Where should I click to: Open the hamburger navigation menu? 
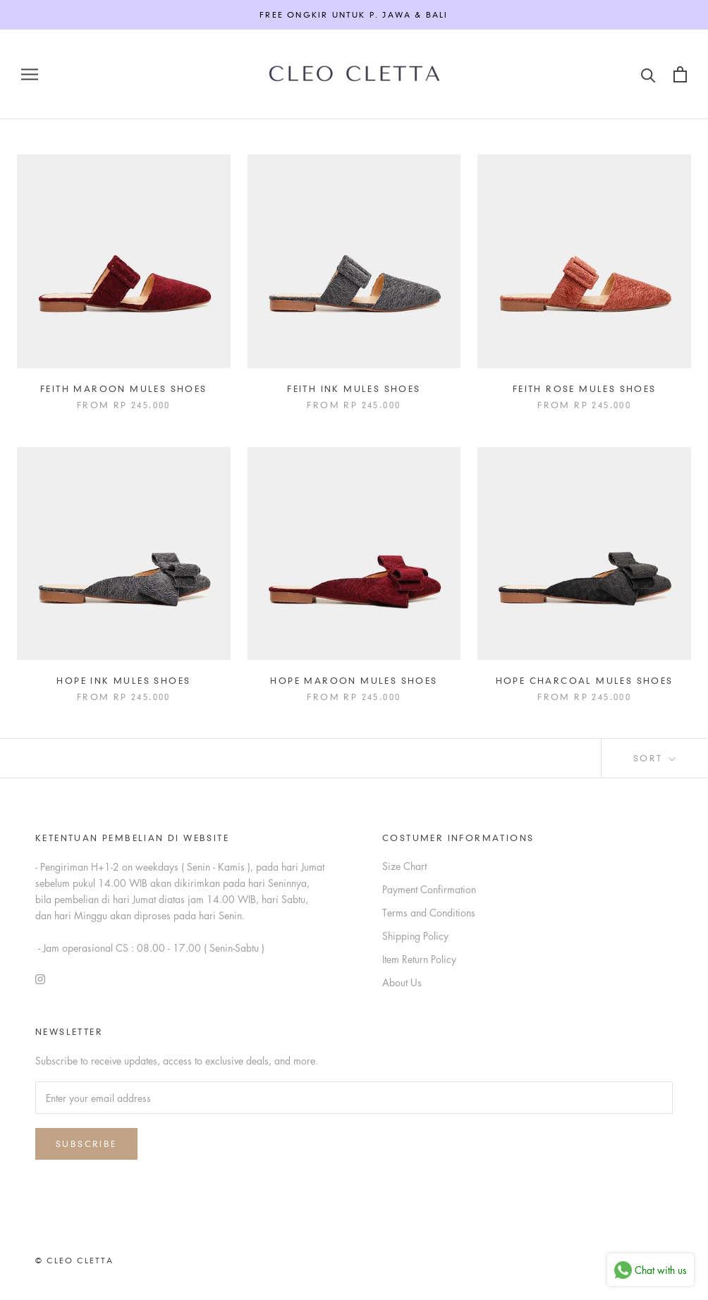[30, 74]
